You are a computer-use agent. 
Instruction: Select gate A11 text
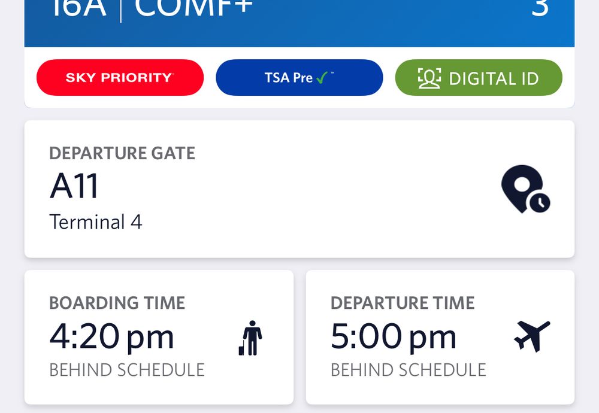click(x=74, y=186)
